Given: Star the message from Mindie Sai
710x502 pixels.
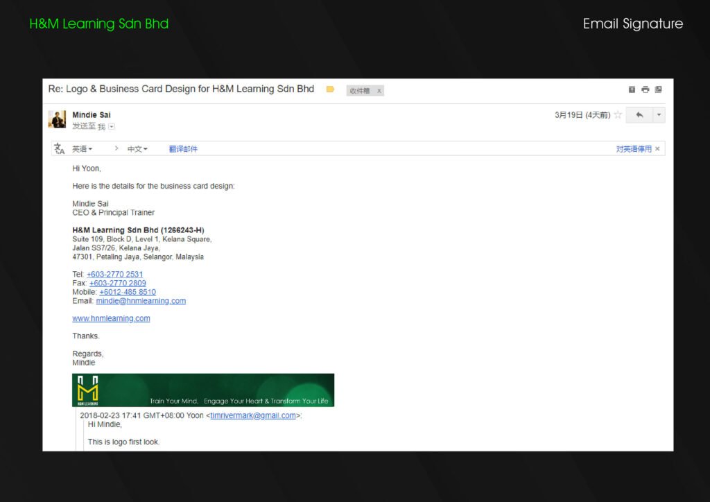Looking at the screenshot, I should [618, 115].
